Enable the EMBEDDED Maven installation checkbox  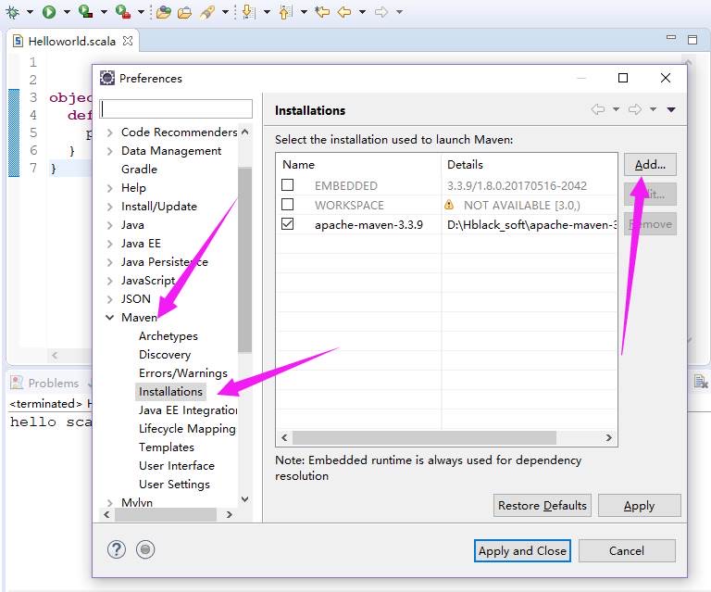tap(288, 186)
